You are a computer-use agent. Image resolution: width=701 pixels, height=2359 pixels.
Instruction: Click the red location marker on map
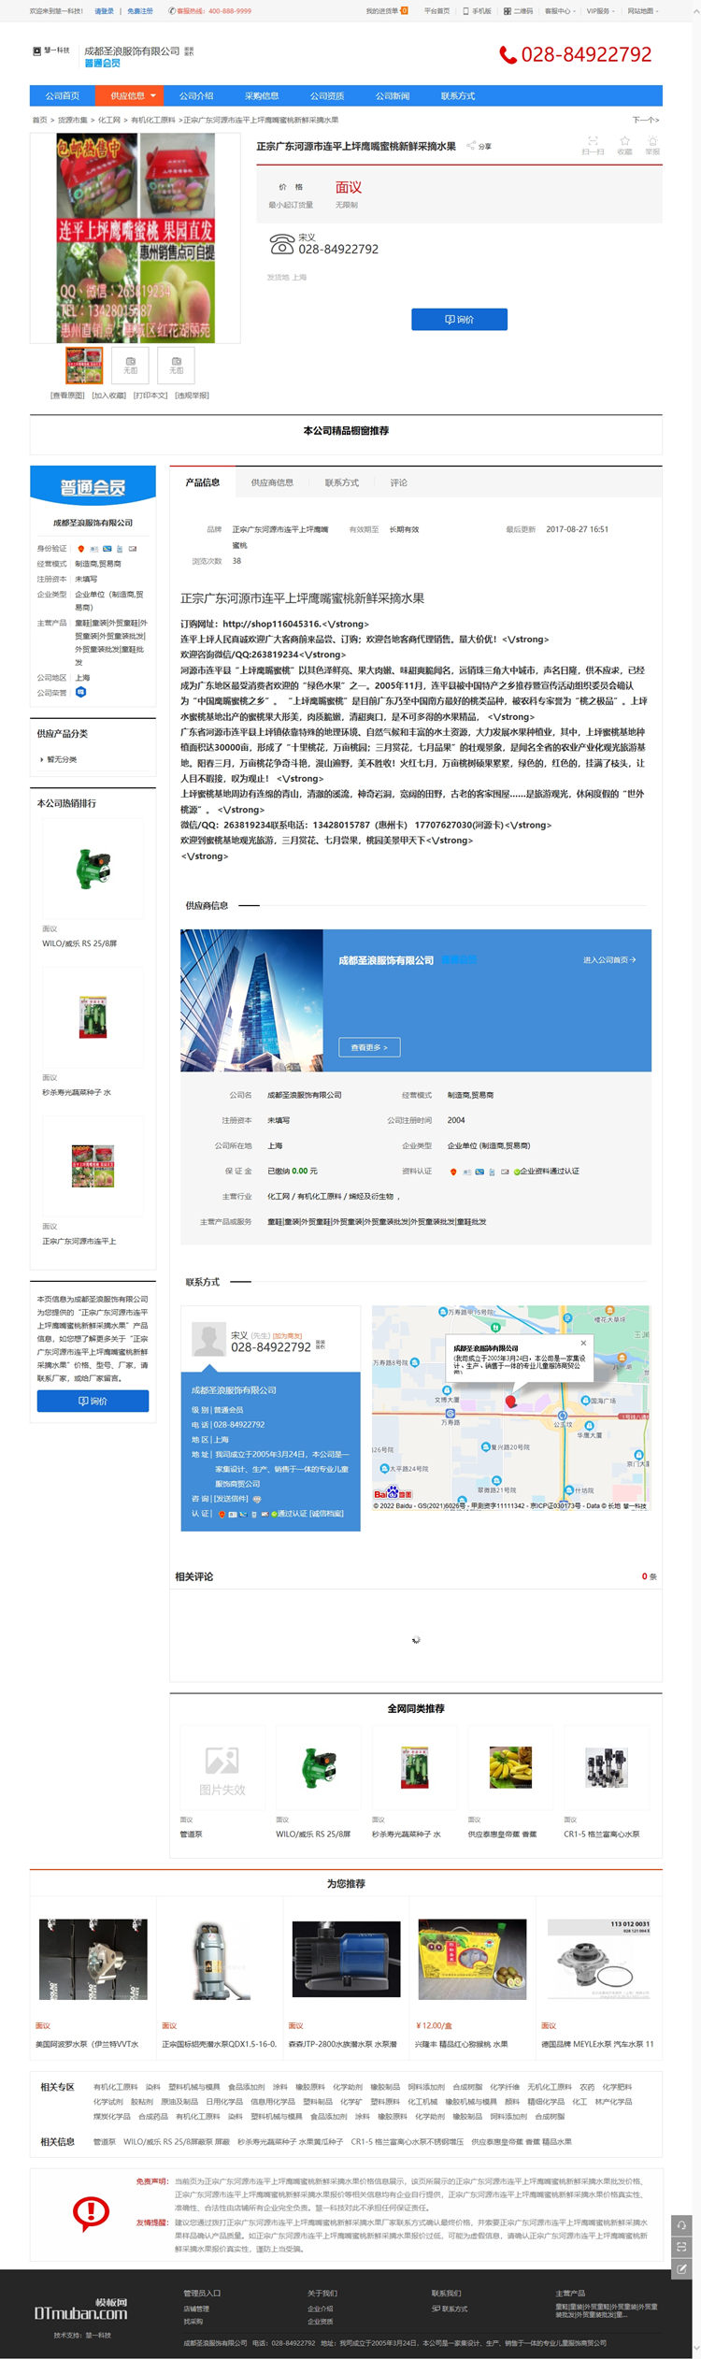coord(510,1401)
